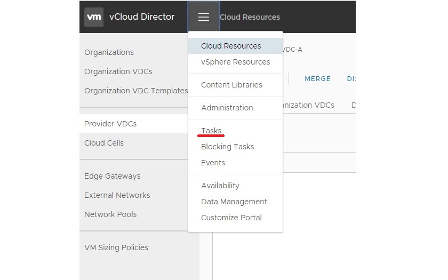The image size is (448, 280).
Task: Click Cloud Resources header label
Action: pos(250,17)
